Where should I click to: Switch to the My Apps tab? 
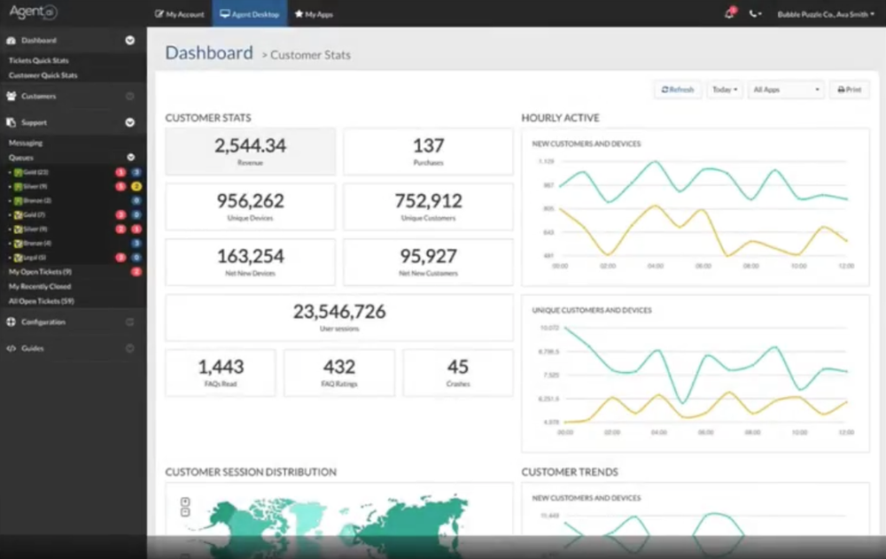313,13
